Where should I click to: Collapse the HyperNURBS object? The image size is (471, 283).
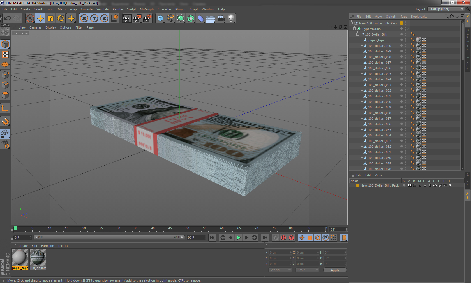(354, 29)
